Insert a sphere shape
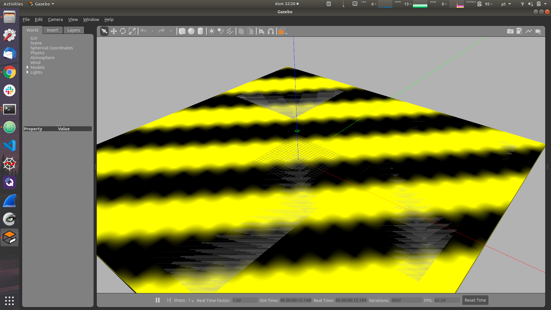 (191, 31)
